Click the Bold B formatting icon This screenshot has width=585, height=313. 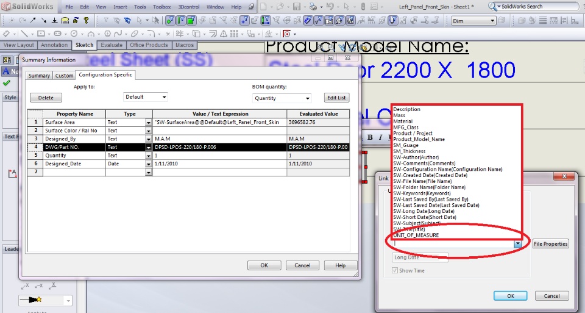tap(370, 137)
